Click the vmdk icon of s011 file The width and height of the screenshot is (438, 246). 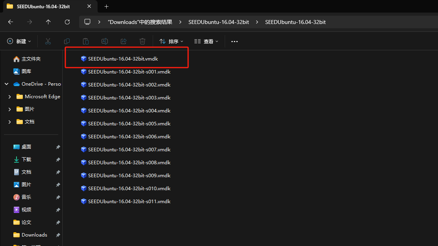[x=83, y=201]
